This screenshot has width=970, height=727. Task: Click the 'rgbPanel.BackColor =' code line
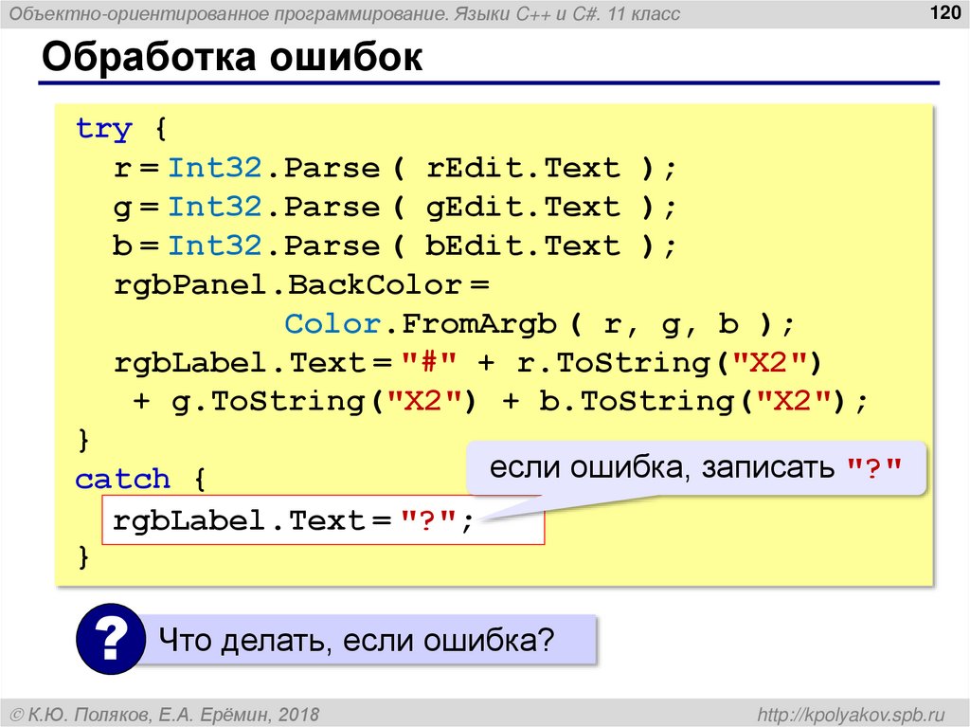point(302,285)
